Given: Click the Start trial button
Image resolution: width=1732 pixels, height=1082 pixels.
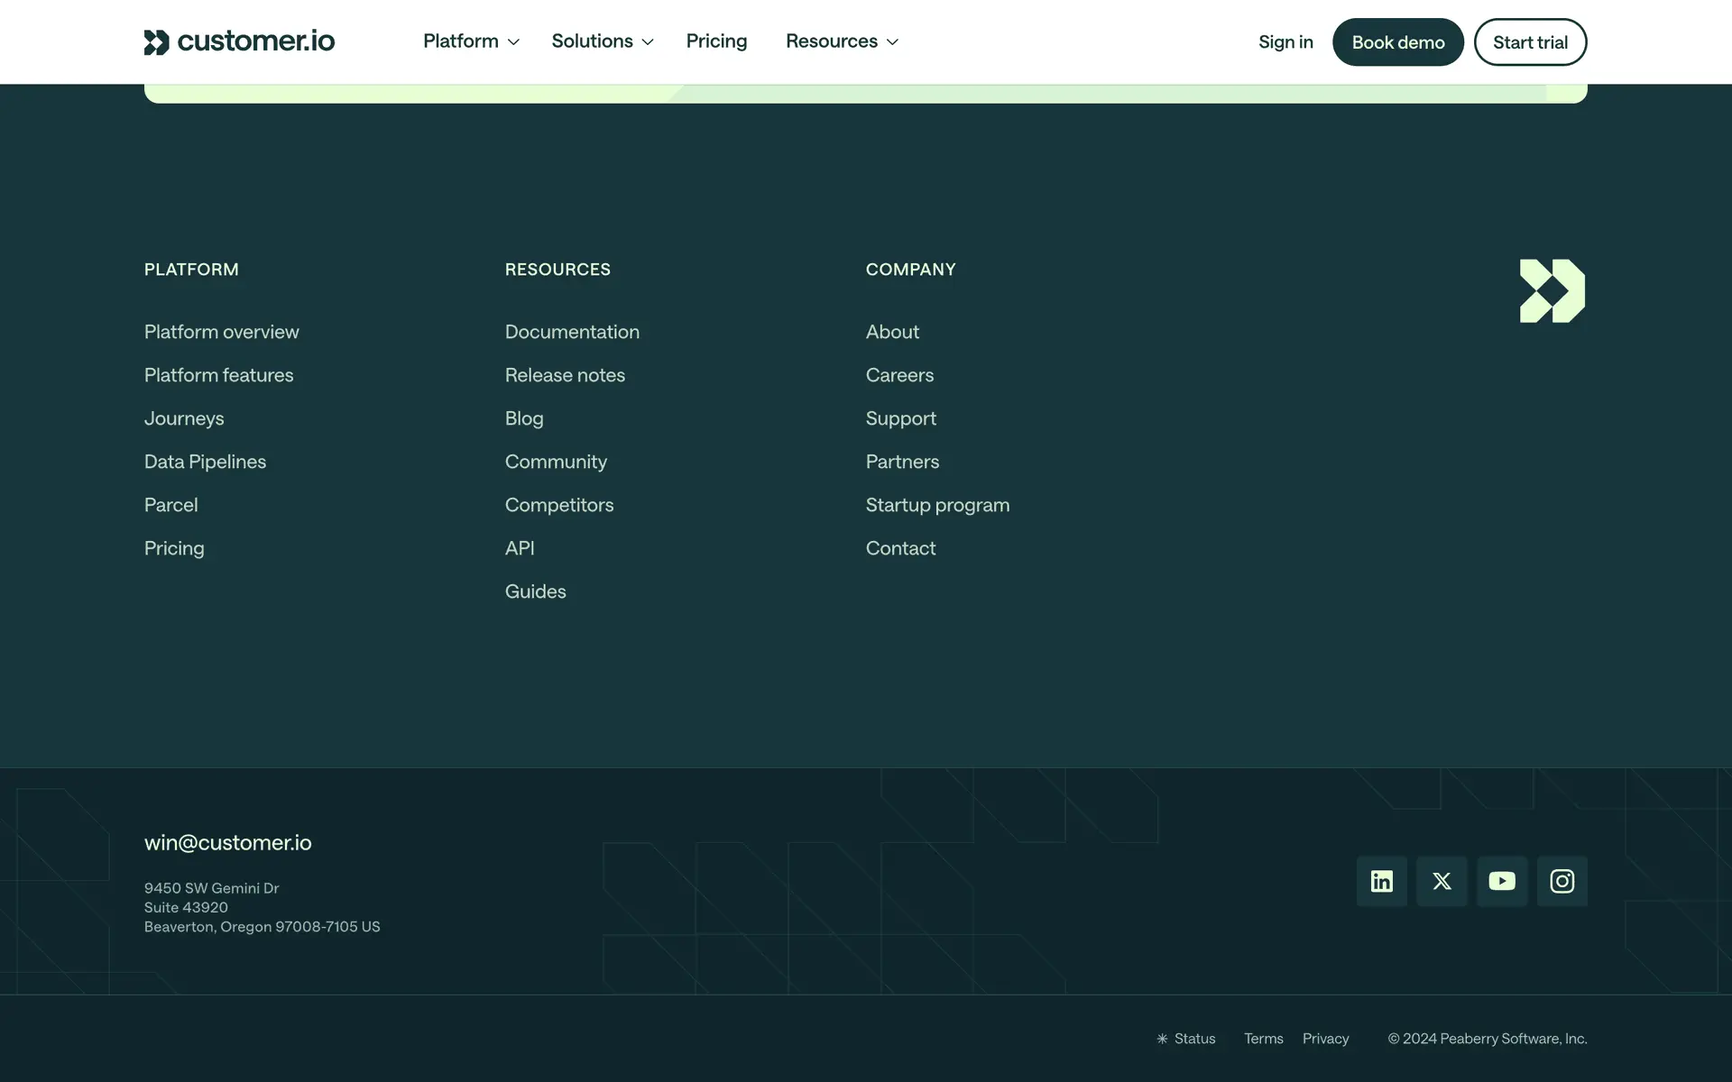Looking at the screenshot, I should [x=1530, y=42].
